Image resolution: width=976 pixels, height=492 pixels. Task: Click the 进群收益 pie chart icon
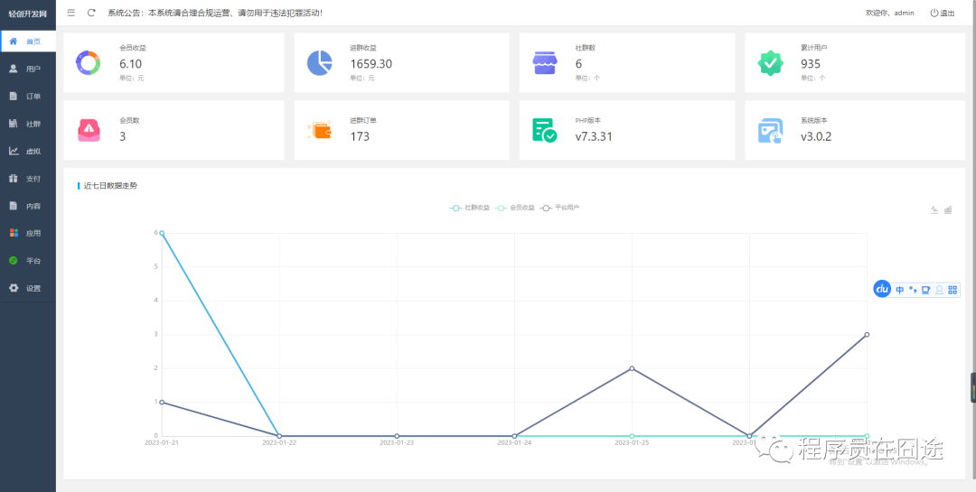(319, 63)
